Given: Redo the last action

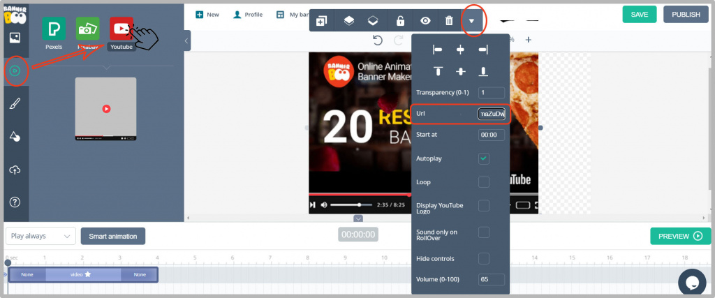Looking at the screenshot, I should [x=399, y=40].
